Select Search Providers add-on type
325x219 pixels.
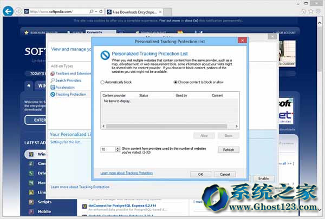coord(66,81)
